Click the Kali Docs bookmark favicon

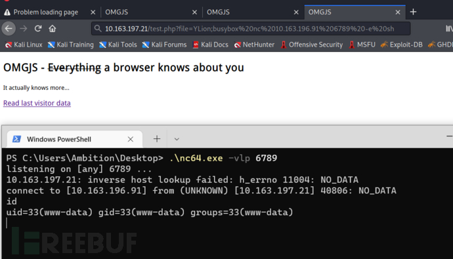[x=196, y=45]
